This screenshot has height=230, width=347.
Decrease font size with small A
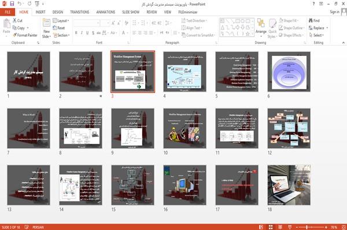click(119, 23)
